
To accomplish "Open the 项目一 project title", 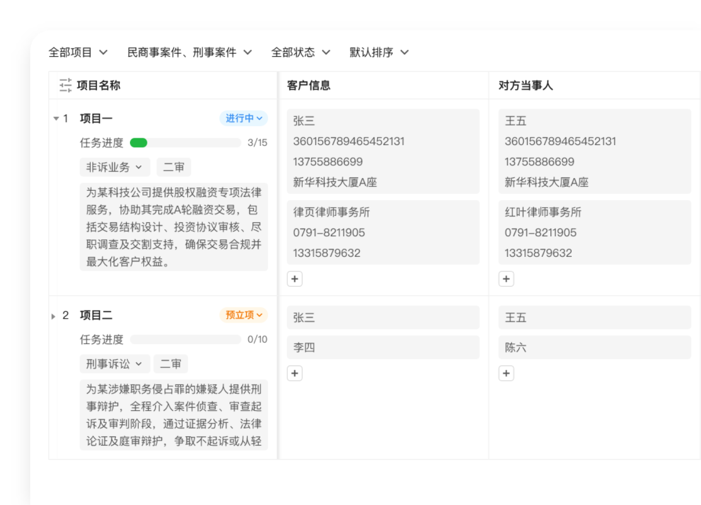I will click(x=96, y=119).
